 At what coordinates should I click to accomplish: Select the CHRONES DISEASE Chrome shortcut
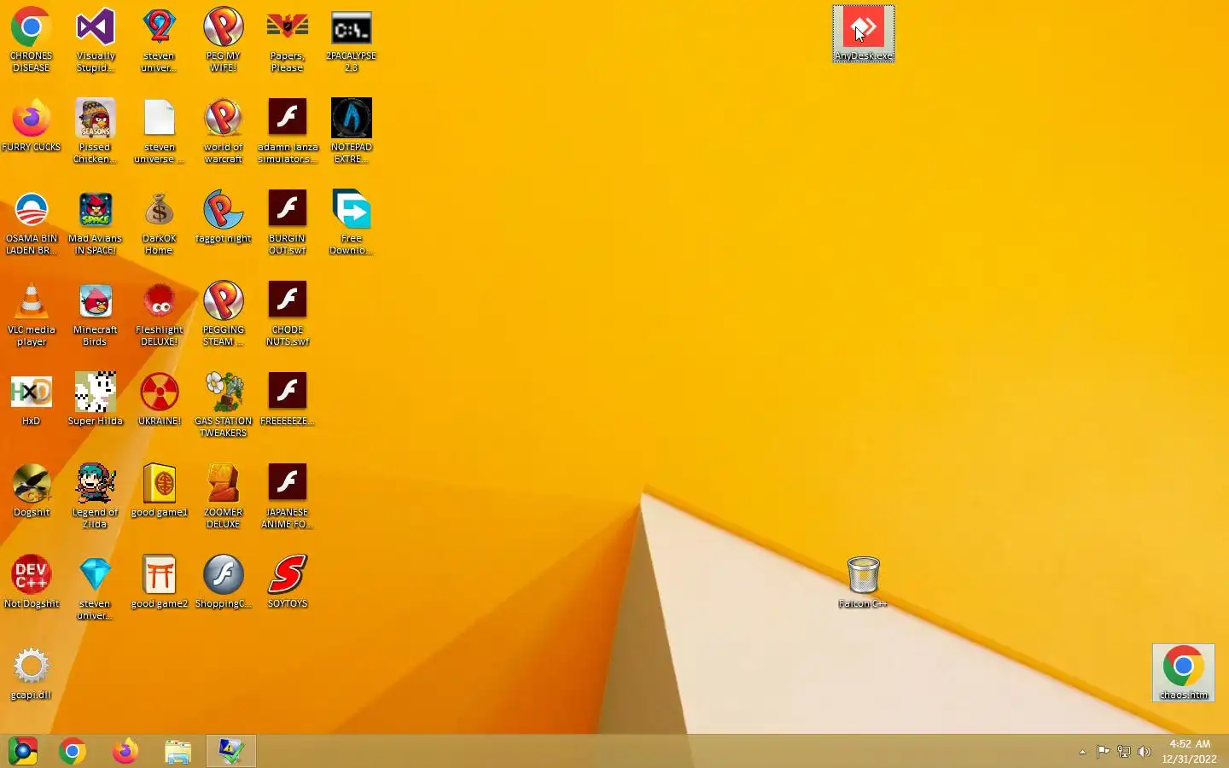[x=32, y=39]
